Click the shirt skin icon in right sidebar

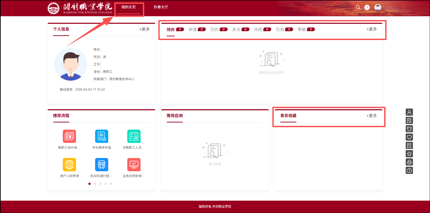pyautogui.click(x=409, y=129)
